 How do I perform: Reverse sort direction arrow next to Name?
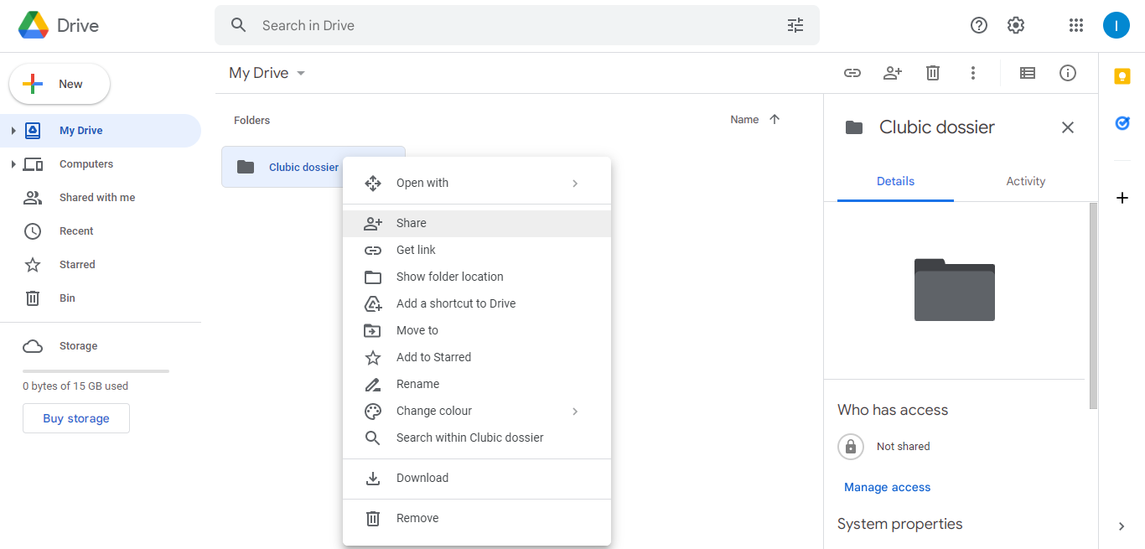tap(775, 120)
